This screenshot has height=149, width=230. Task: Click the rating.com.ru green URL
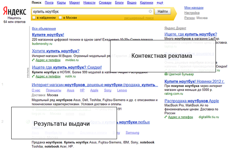173,94
